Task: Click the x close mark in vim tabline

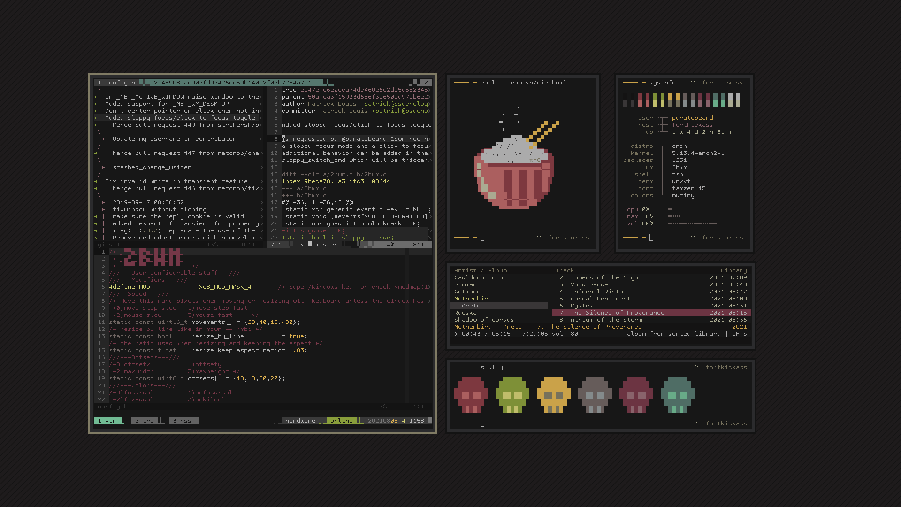Action: (x=426, y=83)
